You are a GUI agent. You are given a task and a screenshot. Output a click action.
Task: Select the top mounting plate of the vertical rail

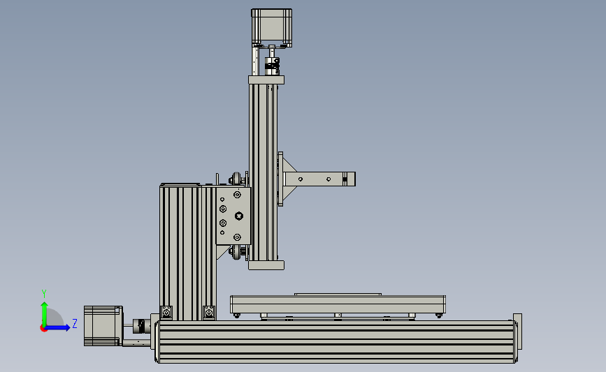266,80
